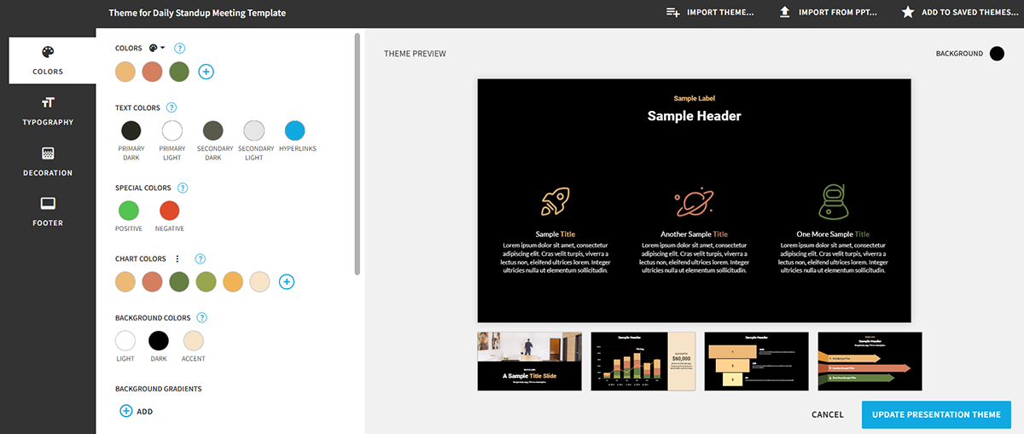Image resolution: width=1024 pixels, height=434 pixels.
Task: Edit the Accent background color
Action: (x=194, y=341)
